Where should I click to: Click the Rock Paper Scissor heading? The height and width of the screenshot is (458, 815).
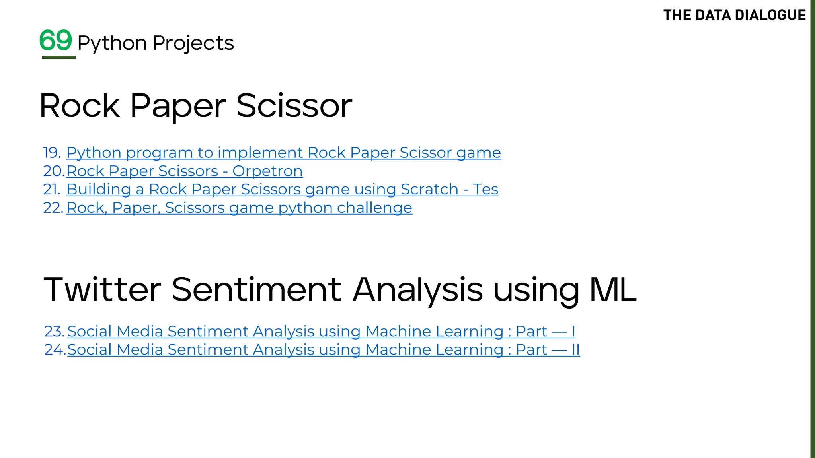[196, 106]
